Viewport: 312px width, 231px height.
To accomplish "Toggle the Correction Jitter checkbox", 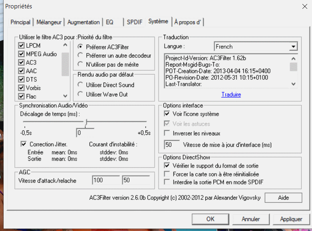I will (24, 144).
